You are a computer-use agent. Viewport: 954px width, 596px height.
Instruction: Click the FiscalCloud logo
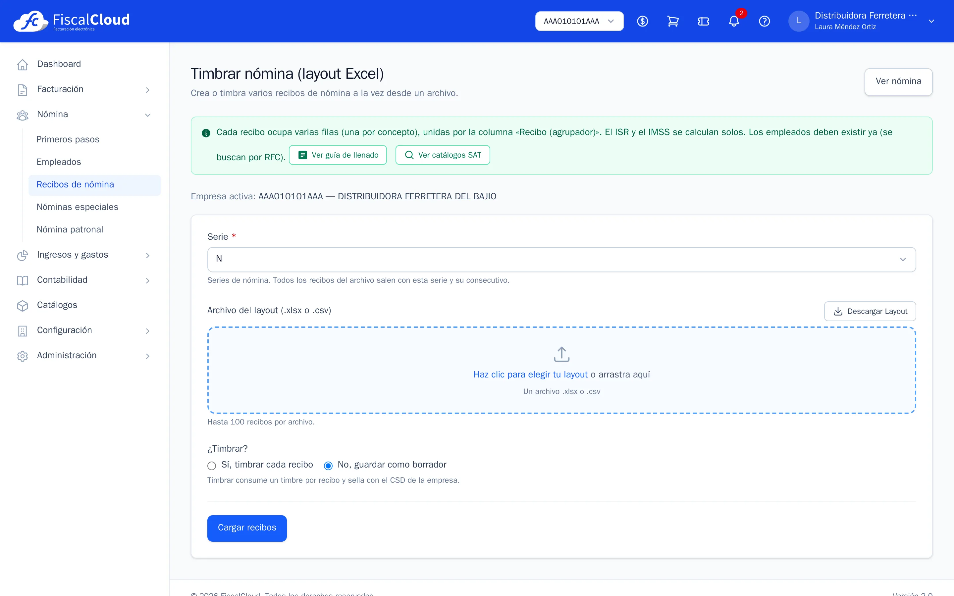tap(71, 21)
